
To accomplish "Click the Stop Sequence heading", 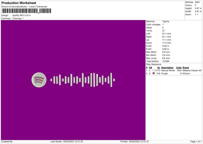I will 154,65.
